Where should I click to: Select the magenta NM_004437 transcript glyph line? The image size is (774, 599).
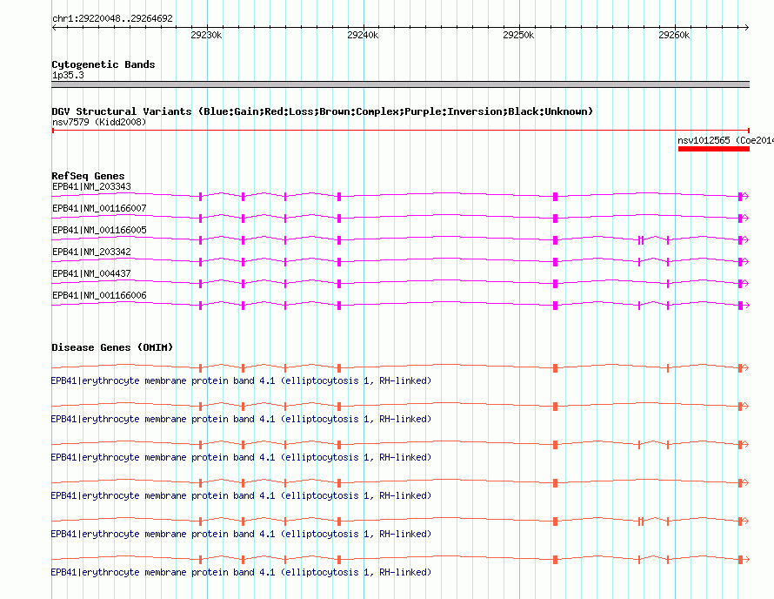[400, 283]
